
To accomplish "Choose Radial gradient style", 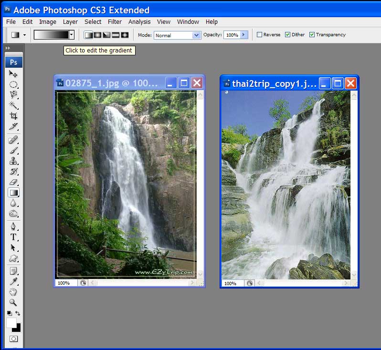I will coord(97,35).
